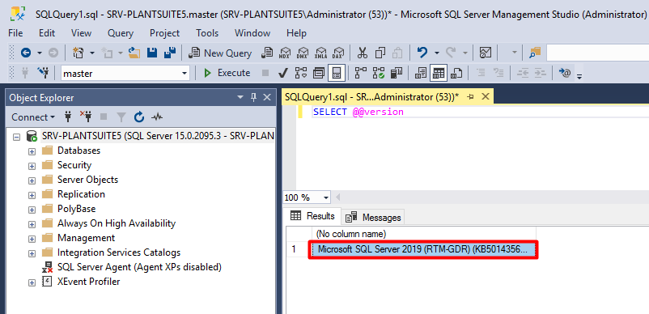This screenshot has width=649, height=314.
Task: Display the estimated execution plan
Action: (x=301, y=73)
